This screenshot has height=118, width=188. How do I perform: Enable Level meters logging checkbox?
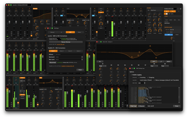pos(139,80)
